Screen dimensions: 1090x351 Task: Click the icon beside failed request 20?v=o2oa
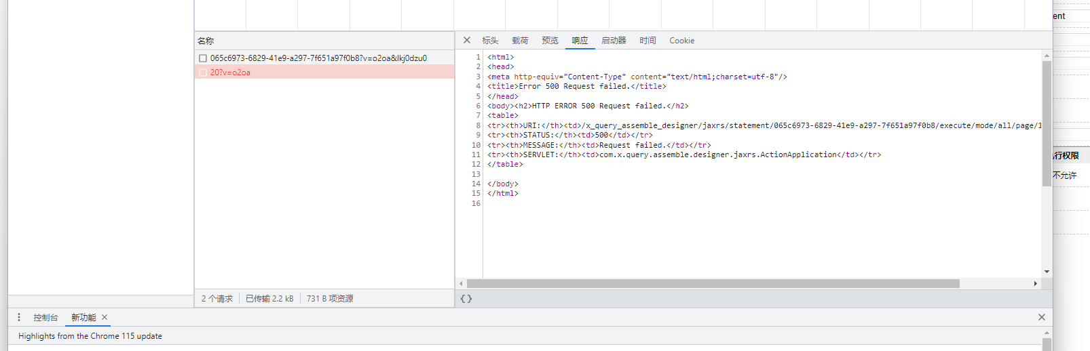pos(203,73)
